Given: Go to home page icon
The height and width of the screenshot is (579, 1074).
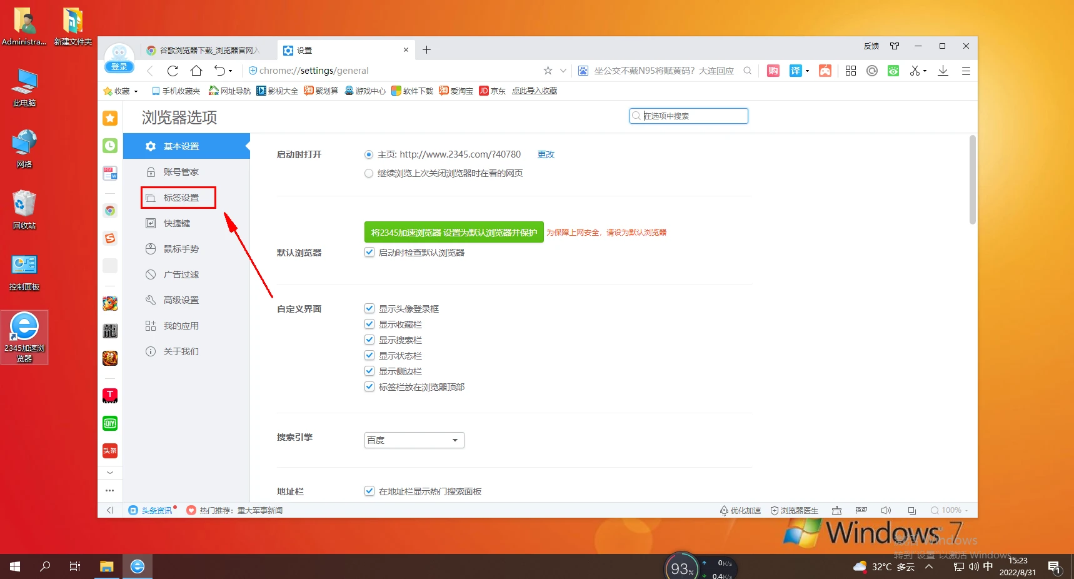Looking at the screenshot, I should pyautogui.click(x=196, y=71).
